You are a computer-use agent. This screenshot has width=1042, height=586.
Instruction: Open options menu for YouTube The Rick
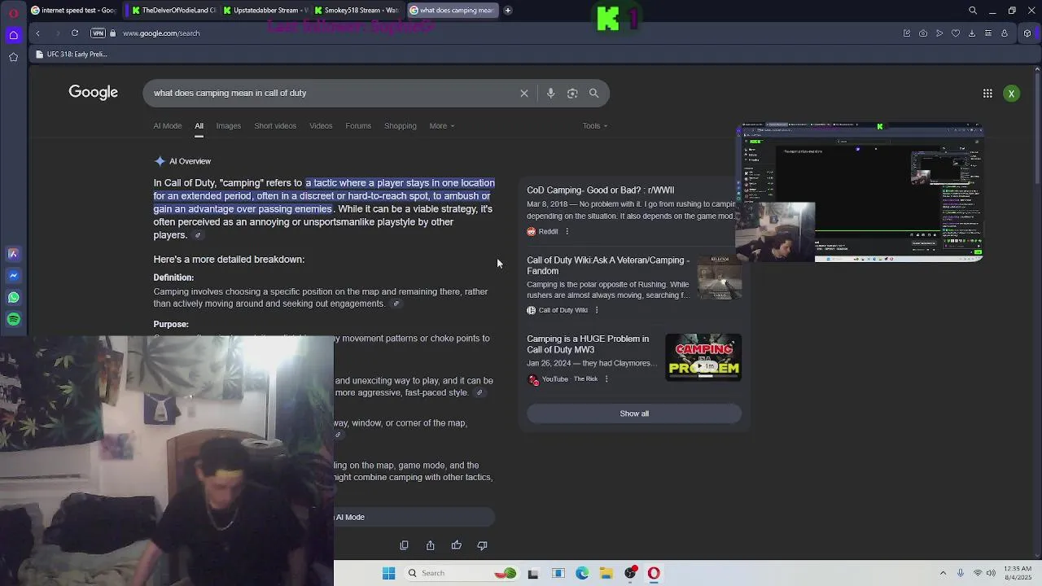(606, 379)
